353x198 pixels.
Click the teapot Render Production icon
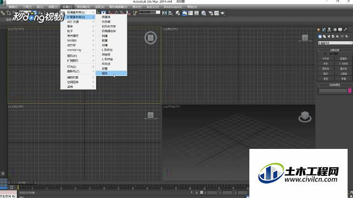(x=223, y=13)
